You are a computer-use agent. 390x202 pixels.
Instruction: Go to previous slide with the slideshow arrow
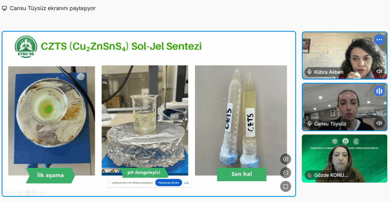6,192
